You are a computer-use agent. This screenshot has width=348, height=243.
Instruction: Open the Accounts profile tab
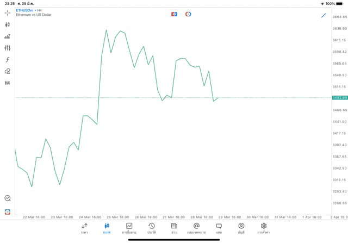coord(241,228)
